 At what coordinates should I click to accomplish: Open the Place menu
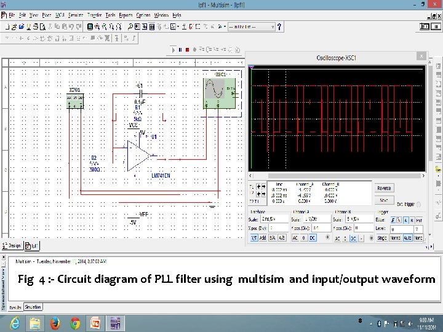[x=47, y=15]
